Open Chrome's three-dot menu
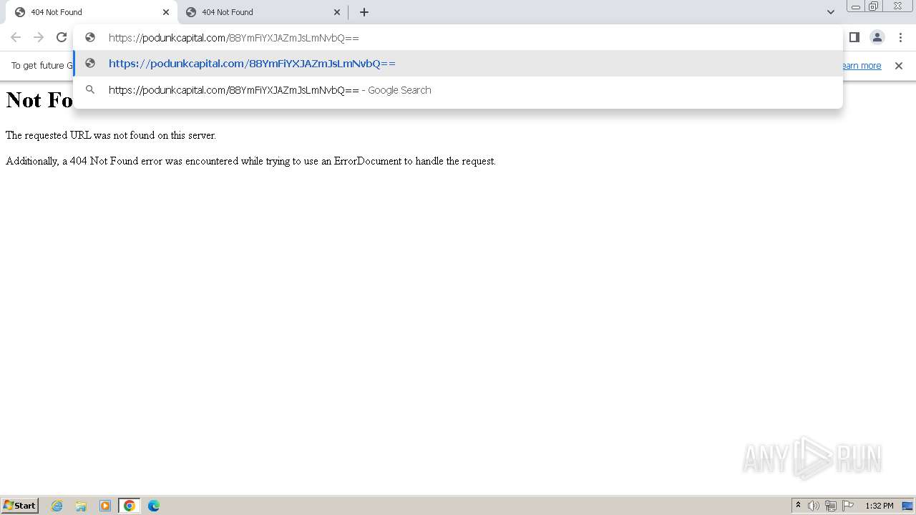 coord(900,37)
